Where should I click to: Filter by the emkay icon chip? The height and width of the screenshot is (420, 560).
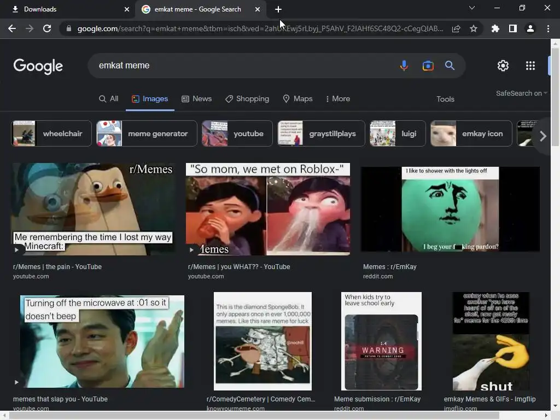[x=471, y=133]
